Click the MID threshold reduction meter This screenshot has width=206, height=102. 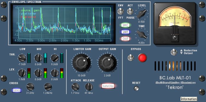(45, 58)
